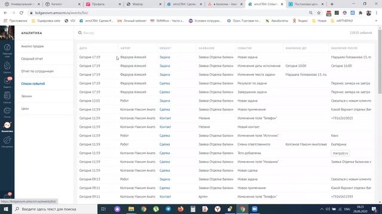Open the ПАРТНЕРКИ bookmarks folder

click(x=342, y=21)
